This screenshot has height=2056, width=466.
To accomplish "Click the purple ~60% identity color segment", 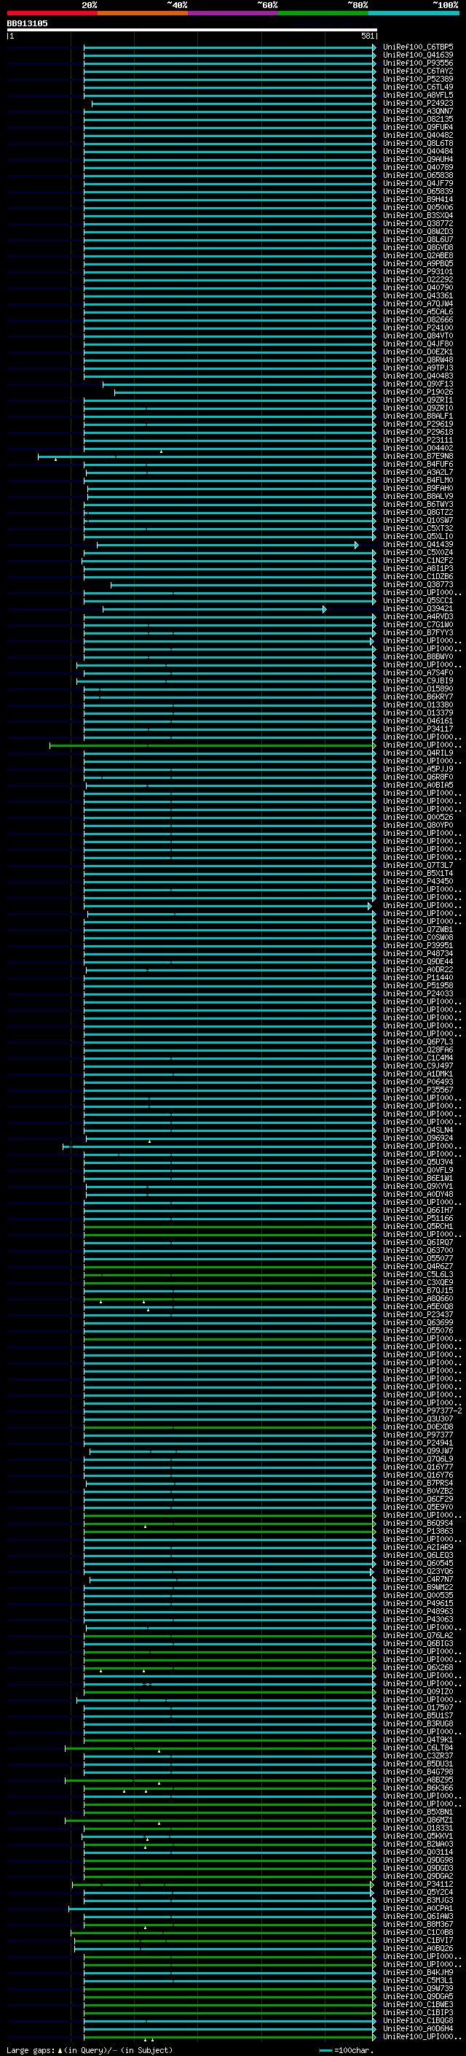I will click(x=234, y=14).
